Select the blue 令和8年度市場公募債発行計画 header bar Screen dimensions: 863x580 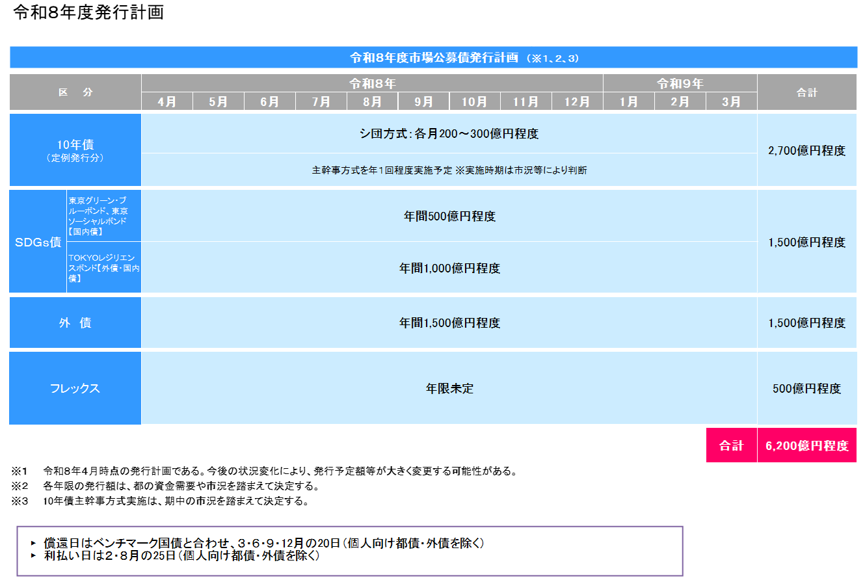coord(432,57)
